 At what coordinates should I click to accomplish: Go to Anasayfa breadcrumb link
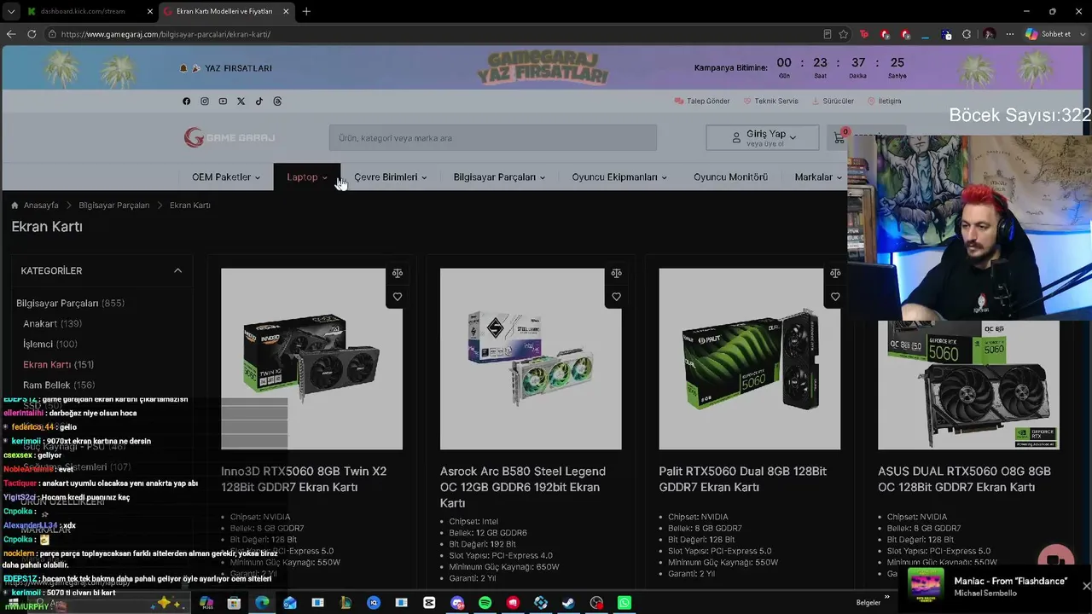(x=41, y=206)
